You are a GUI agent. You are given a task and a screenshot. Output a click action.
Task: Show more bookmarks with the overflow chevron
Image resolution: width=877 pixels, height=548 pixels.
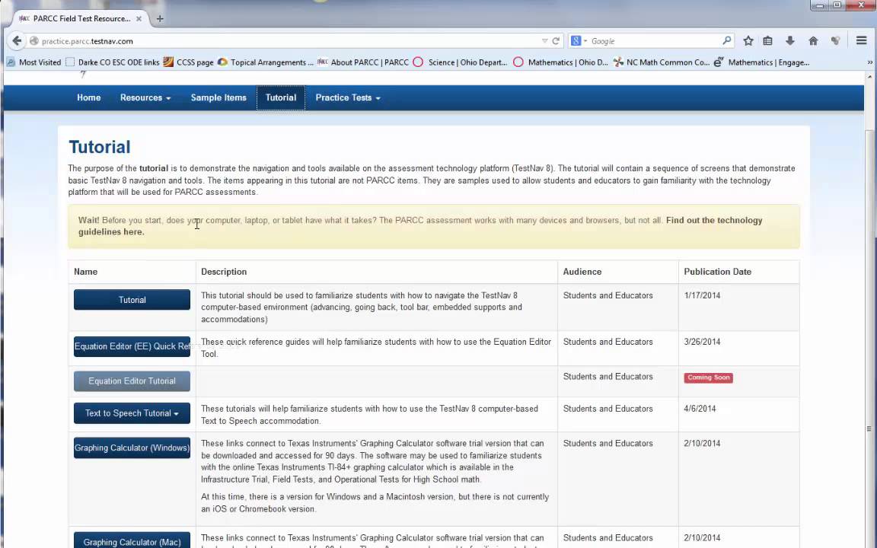click(869, 62)
